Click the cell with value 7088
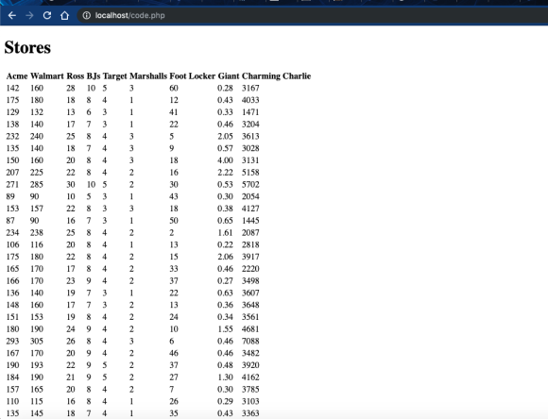 [x=250, y=341]
